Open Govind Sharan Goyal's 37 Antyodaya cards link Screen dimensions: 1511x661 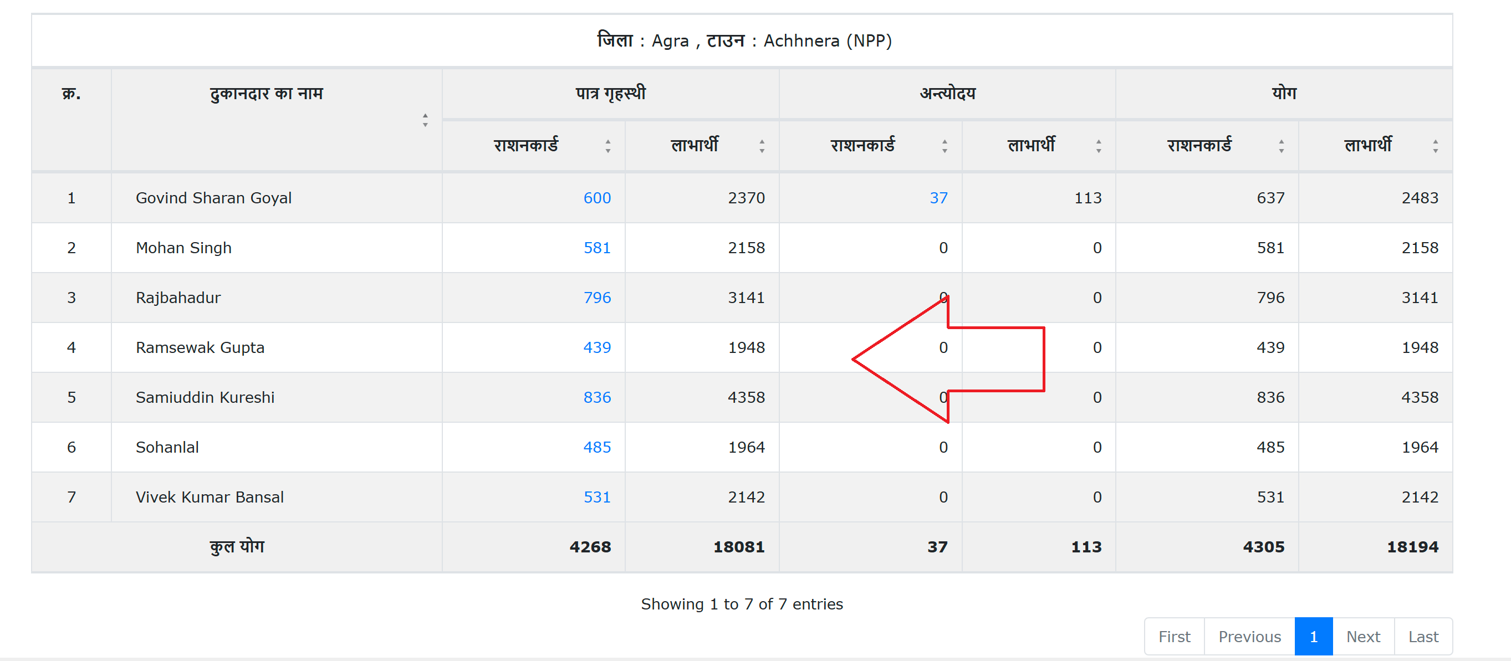click(938, 198)
